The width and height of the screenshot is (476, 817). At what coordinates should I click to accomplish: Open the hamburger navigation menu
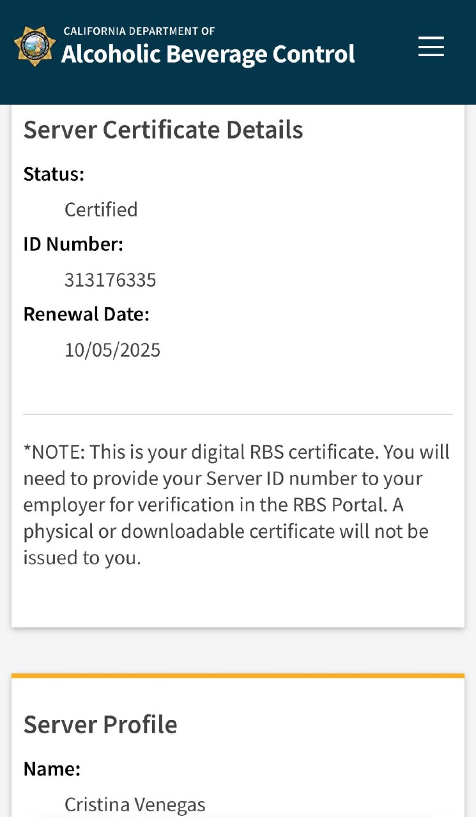click(431, 47)
